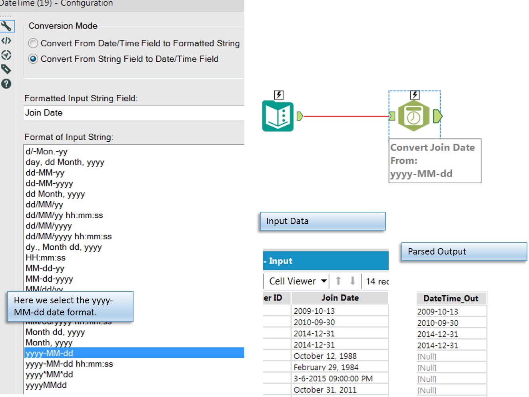
Task: Open the wrench Configuration tab icon
Action: click(x=6, y=26)
